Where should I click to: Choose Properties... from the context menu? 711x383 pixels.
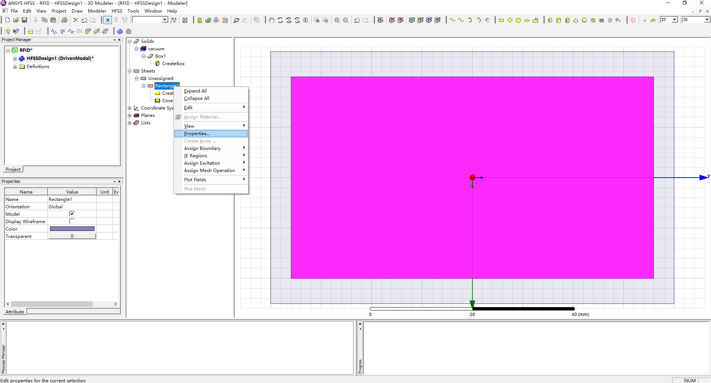click(197, 134)
